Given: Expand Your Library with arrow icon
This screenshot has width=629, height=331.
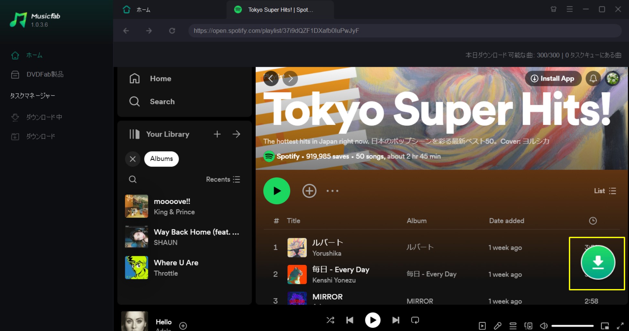Looking at the screenshot, I should (236, 134).
